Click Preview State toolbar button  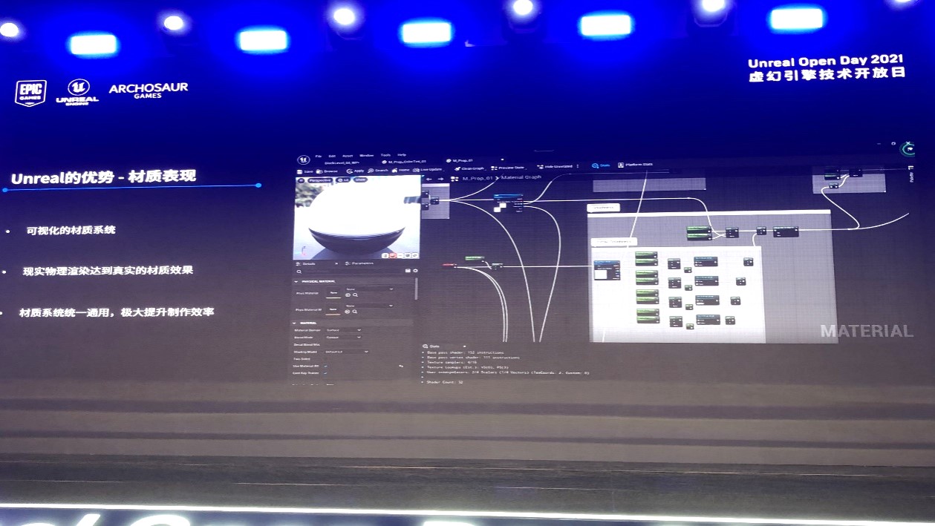tap(508, 168)
